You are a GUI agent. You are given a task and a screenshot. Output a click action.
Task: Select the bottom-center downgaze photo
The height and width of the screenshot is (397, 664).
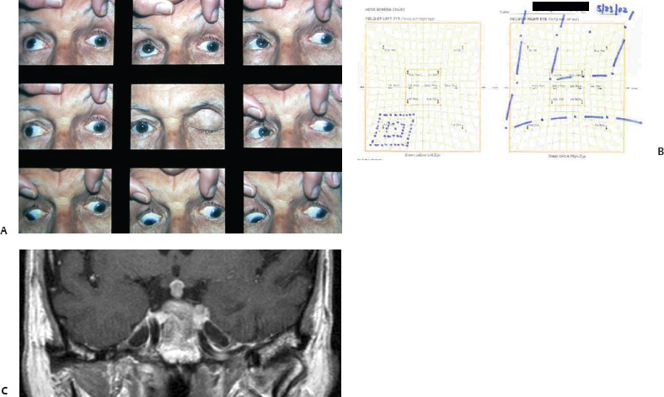pos(178,199)
